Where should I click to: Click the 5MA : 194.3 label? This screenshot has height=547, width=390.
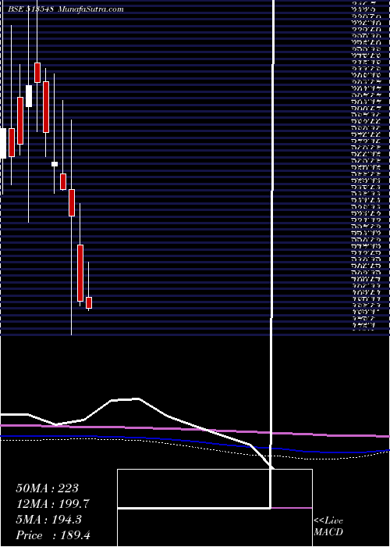pyautogui.click(x=48, y=520)
